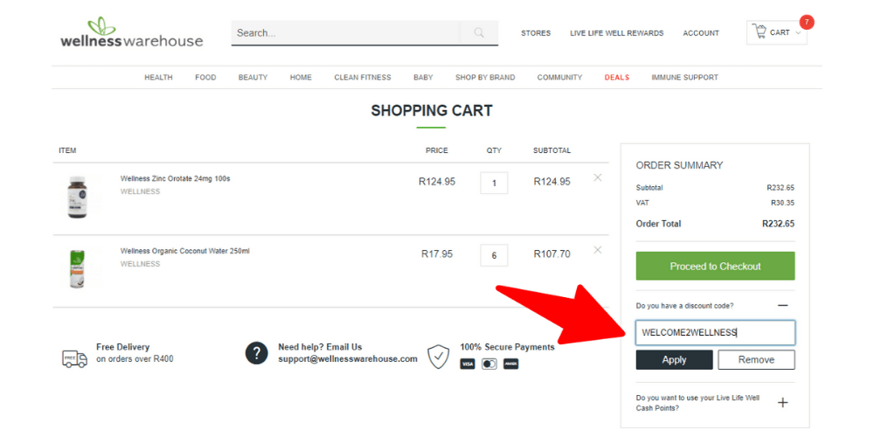The image size is (874, 437).
Task: Click Zinc Orotate price R124.95 in Price column
Action: (x=436, y=181)
